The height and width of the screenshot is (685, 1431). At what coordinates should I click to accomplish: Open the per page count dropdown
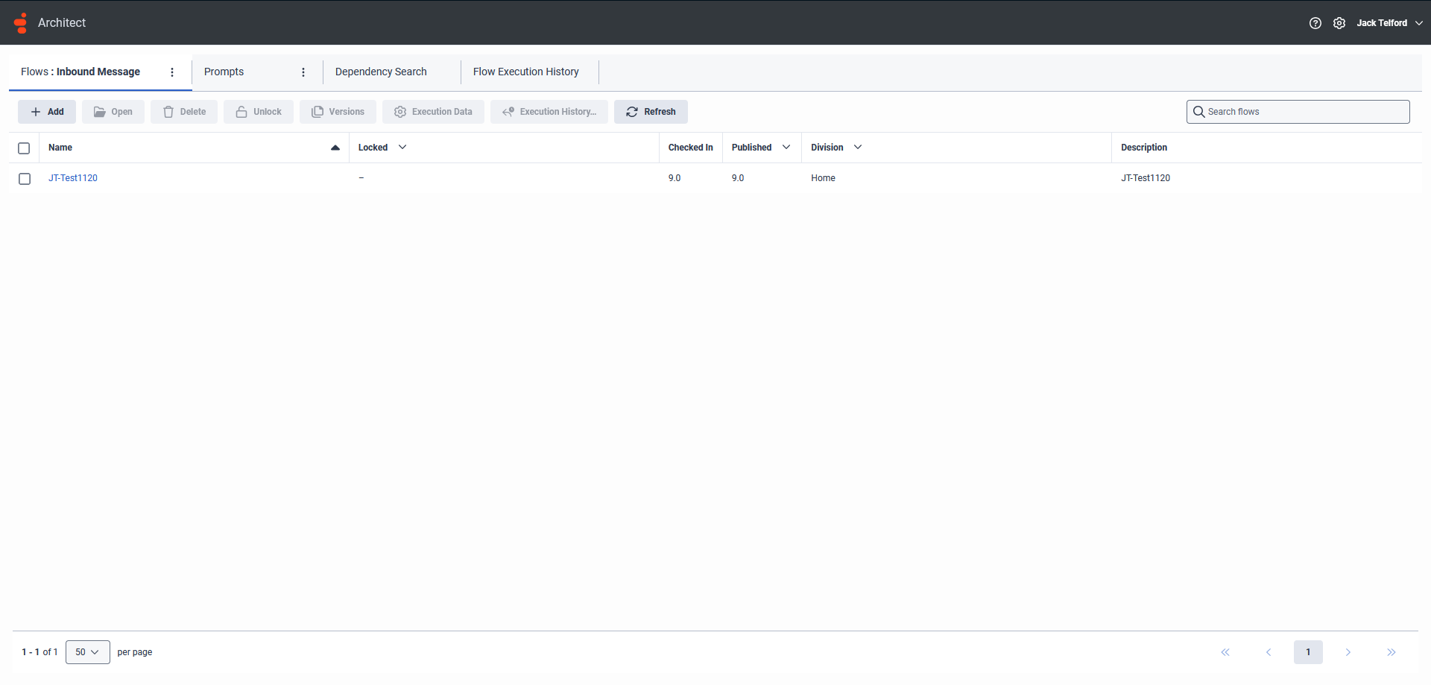pyautogui.click(x=87, y=651)
